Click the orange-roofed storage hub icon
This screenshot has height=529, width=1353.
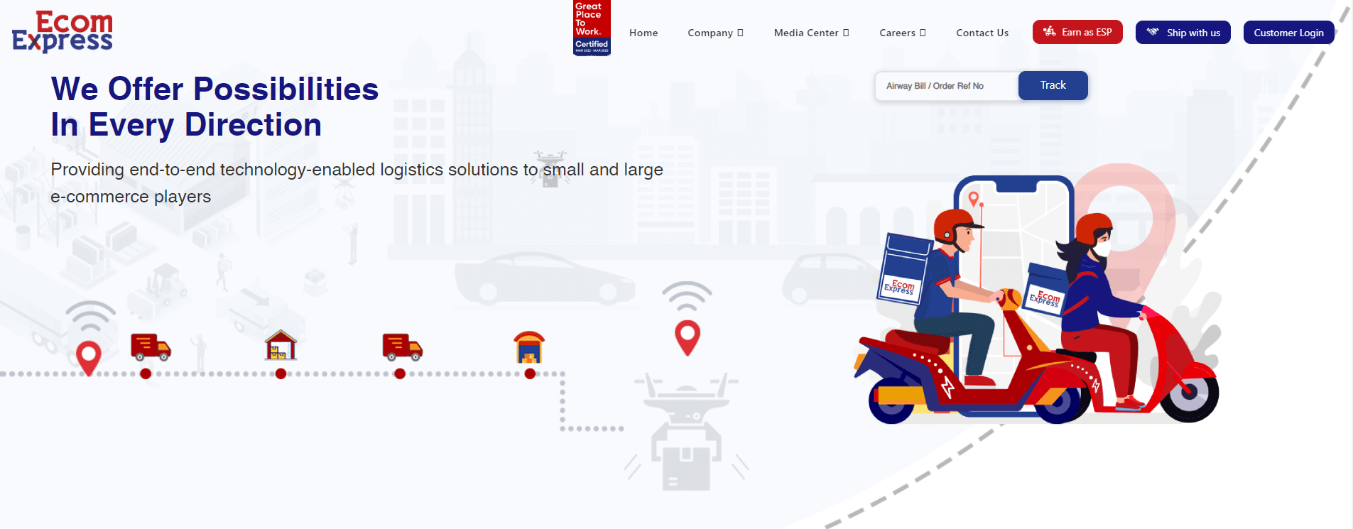529,347
